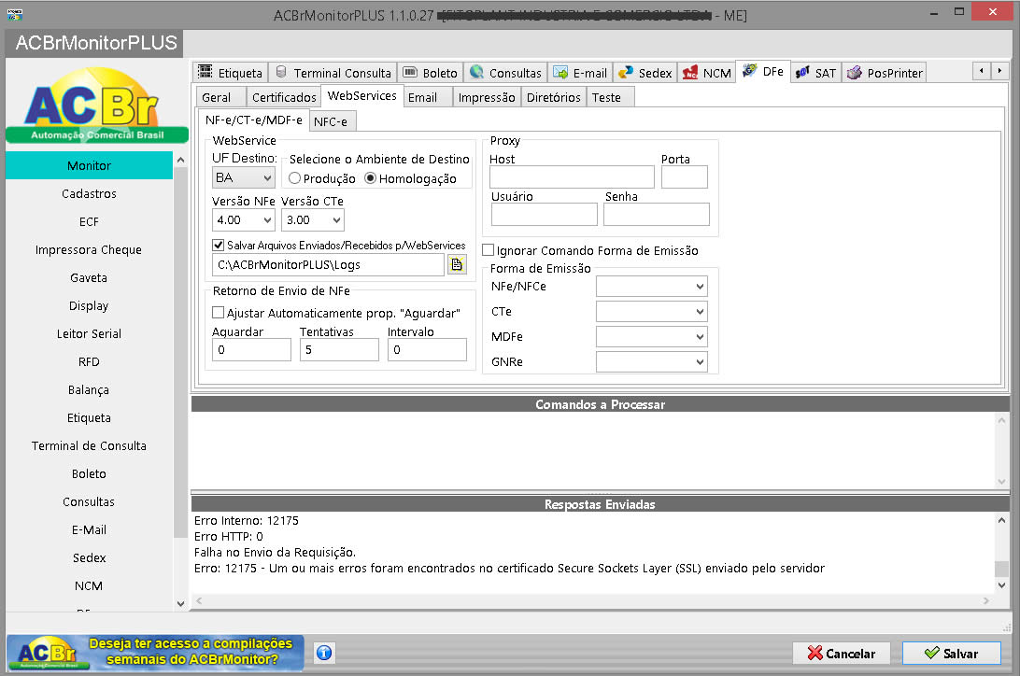Toggle Salvar Arquivos Enviados/Recebidos checkbox
1020x676 pixels.
[219, 245]
